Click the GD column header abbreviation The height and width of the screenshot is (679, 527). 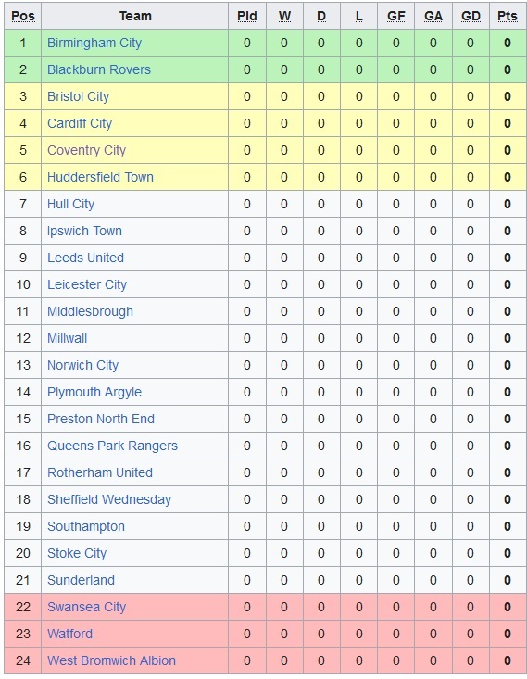click(471, 16)
